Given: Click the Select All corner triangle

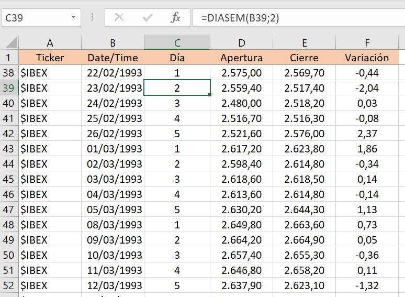Looking at the screenshot, I should pos(10,43).
